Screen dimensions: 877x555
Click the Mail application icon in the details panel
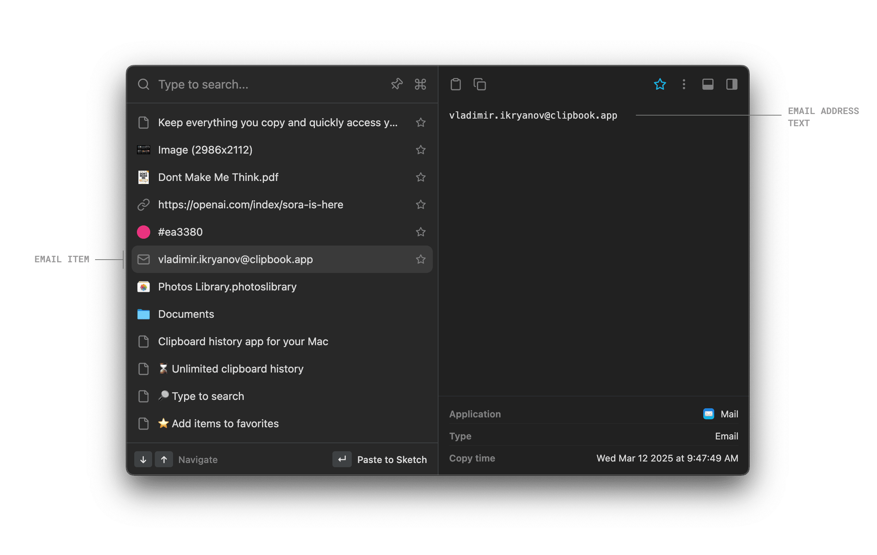tap(708, 414)
